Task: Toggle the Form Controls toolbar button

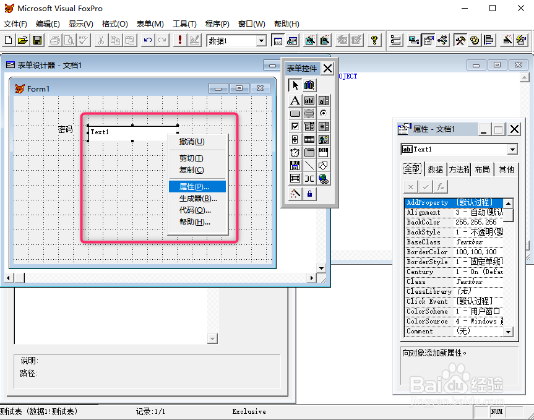Action: [460, 40]
